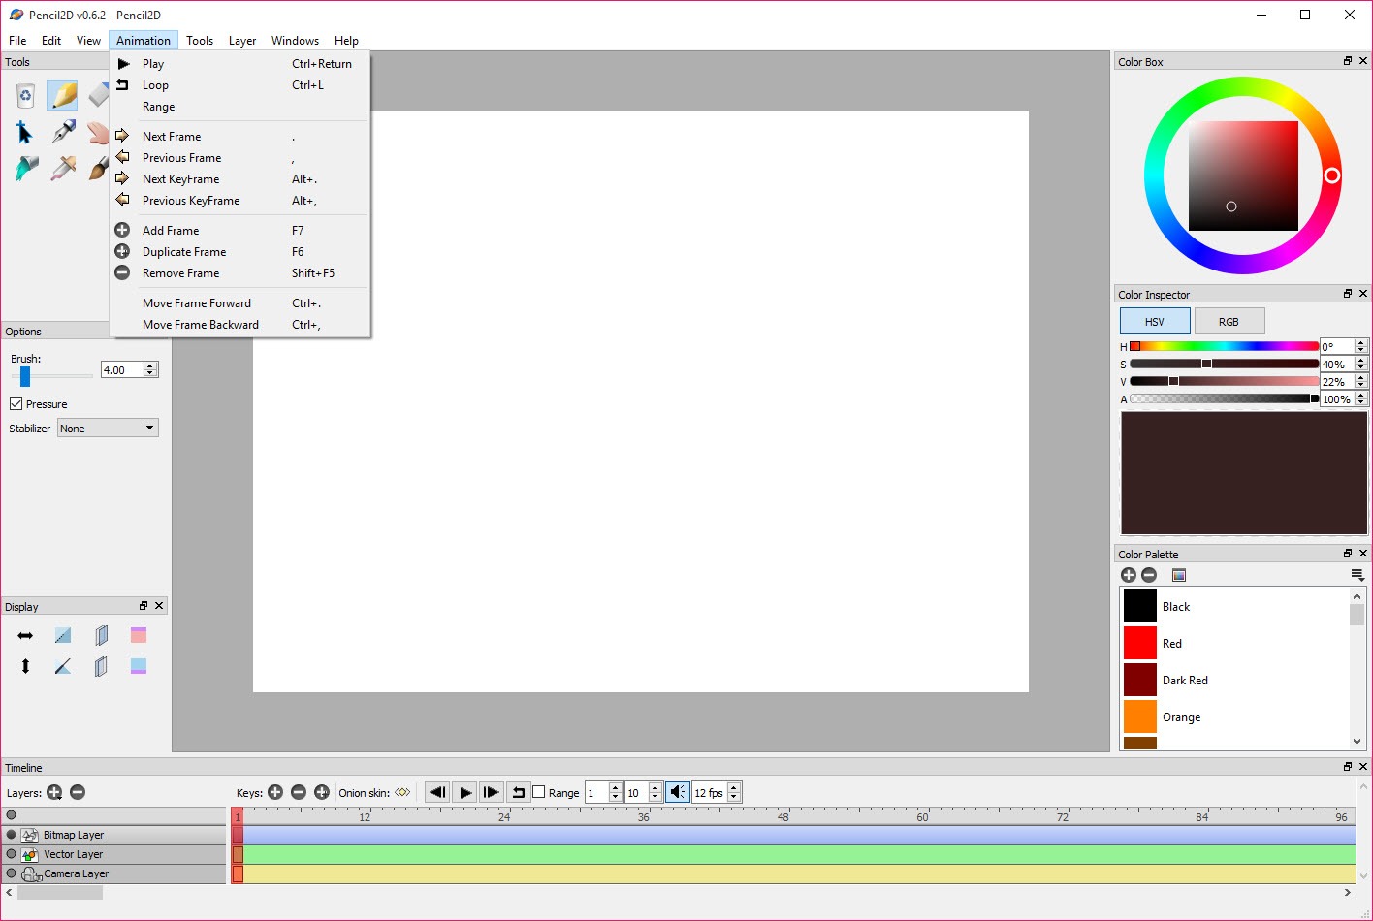Select the Move arrow tool

(x=25, y=132)
